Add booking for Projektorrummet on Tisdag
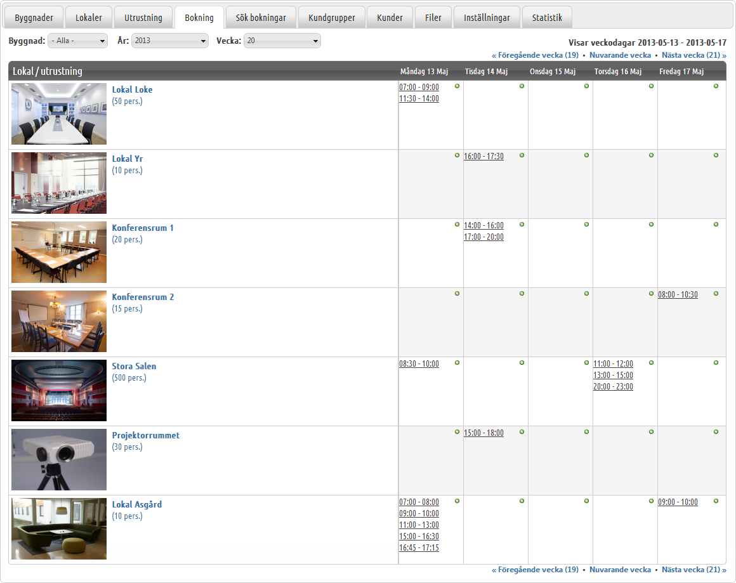 [x=522, y=432]
